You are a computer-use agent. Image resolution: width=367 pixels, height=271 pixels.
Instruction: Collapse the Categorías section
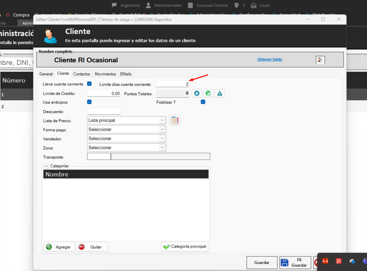(x=47, y=166)
